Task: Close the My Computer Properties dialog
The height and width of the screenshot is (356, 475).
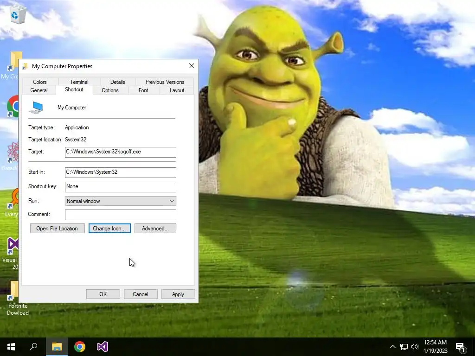Action: 192,66
